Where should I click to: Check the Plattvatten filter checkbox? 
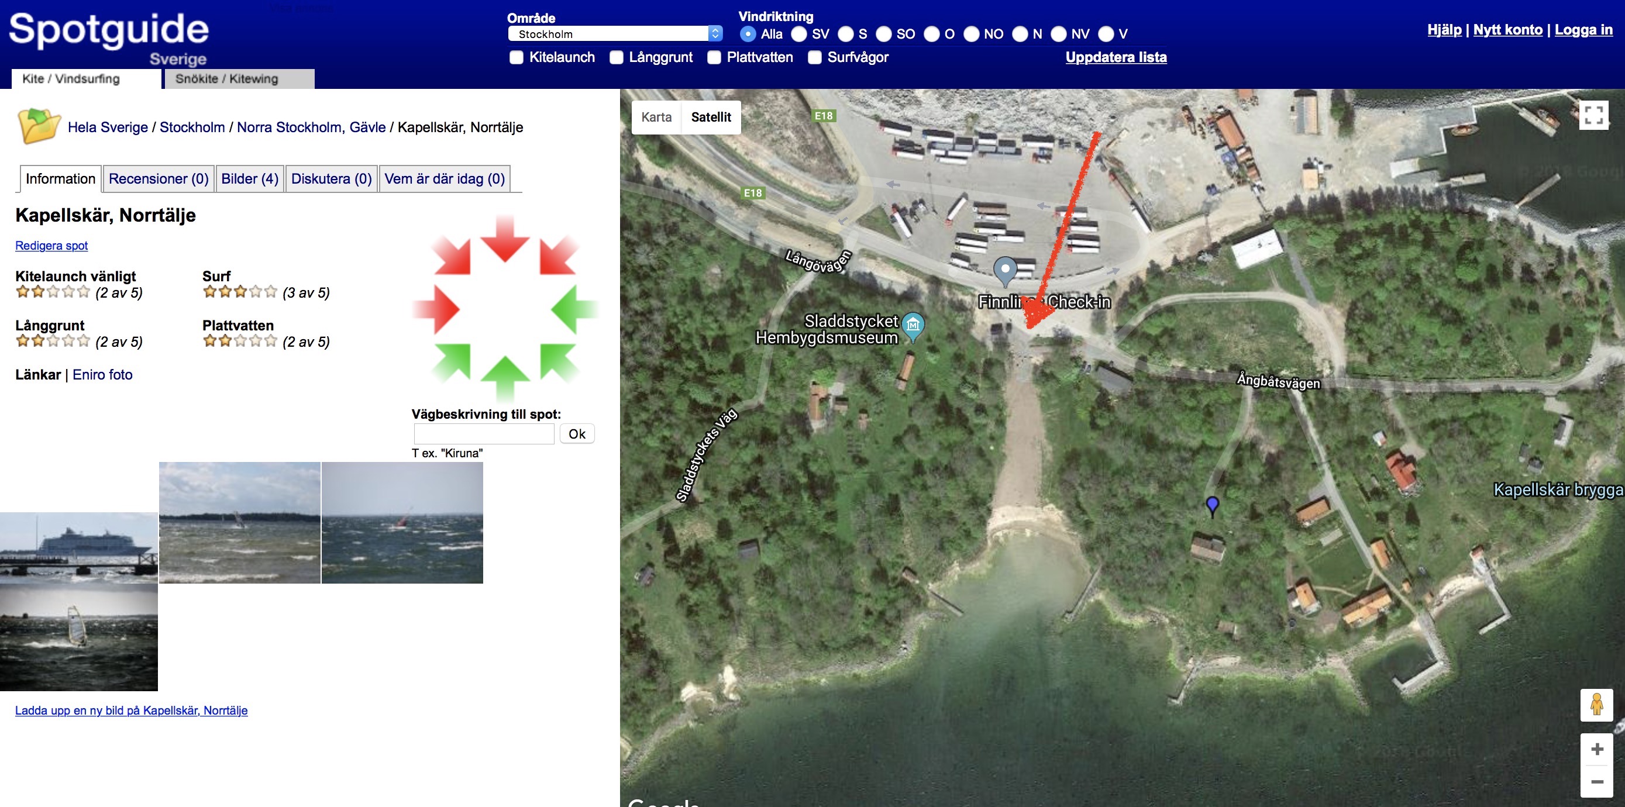[714, 57]
